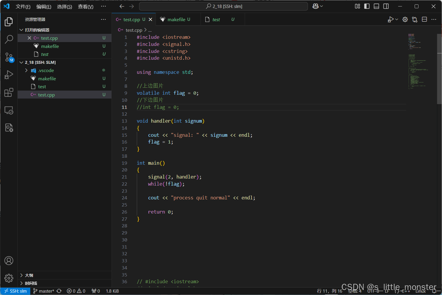Toggle the bottom panel layout button

[376, 6]
